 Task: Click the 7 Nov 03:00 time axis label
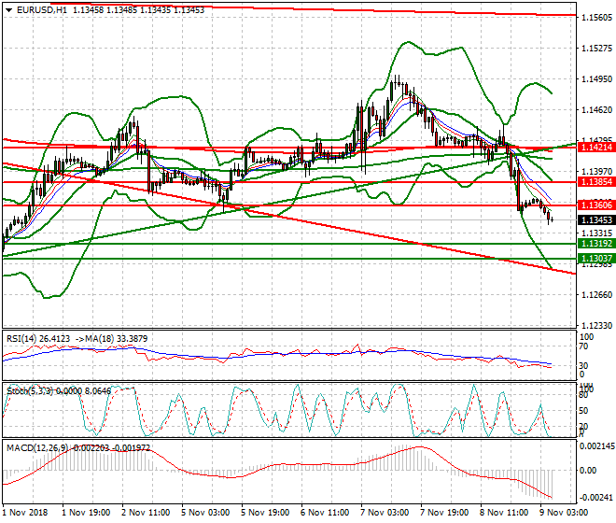pos(384,513)
